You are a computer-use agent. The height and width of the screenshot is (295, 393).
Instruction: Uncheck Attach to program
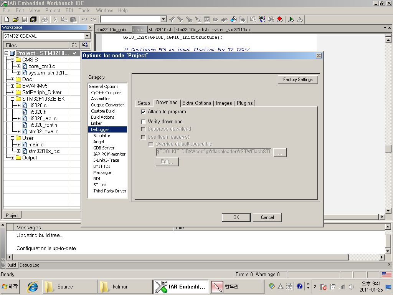(143, 112)
